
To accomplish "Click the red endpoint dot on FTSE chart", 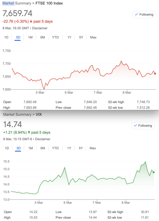I will (x=155, y=73).
